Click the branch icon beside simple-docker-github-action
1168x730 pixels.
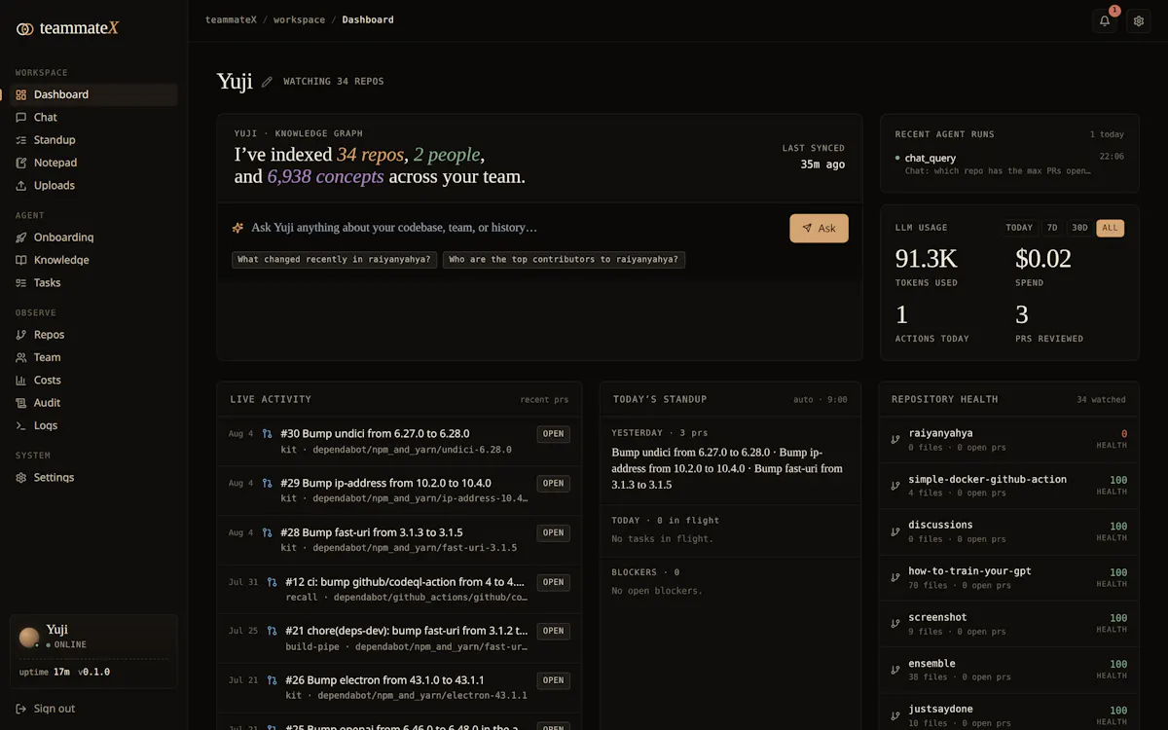895,486
